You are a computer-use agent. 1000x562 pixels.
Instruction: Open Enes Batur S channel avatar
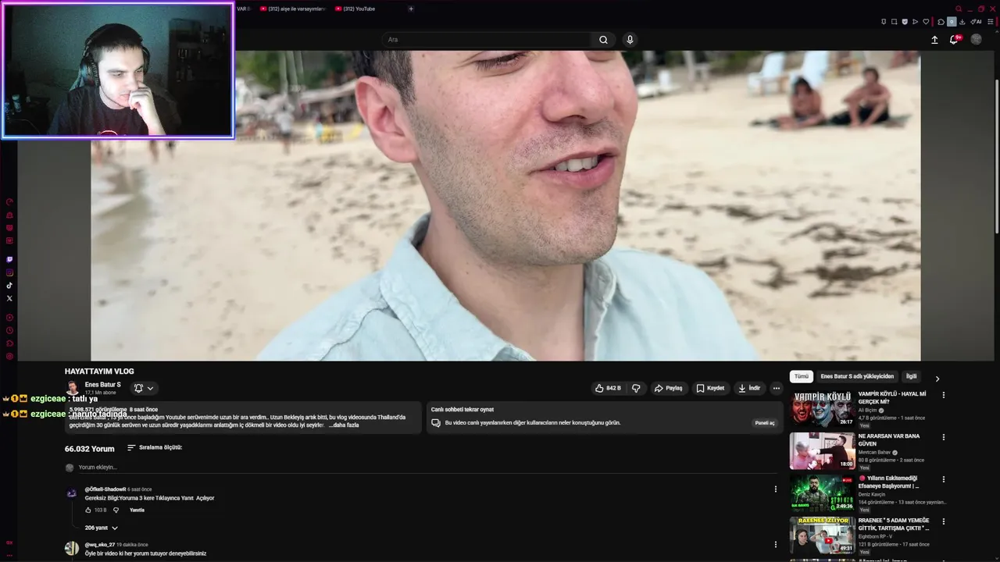72,388
